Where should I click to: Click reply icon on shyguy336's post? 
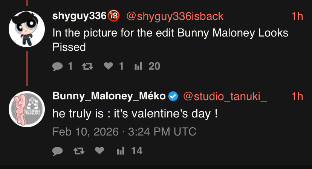58,66
